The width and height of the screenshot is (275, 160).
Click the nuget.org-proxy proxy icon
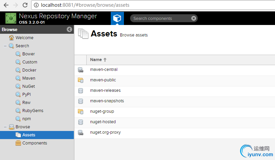click(81, 133)
